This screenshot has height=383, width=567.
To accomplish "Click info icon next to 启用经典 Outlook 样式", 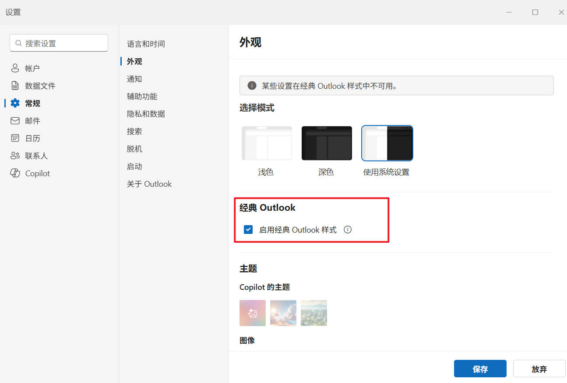I will coord(348,230).
